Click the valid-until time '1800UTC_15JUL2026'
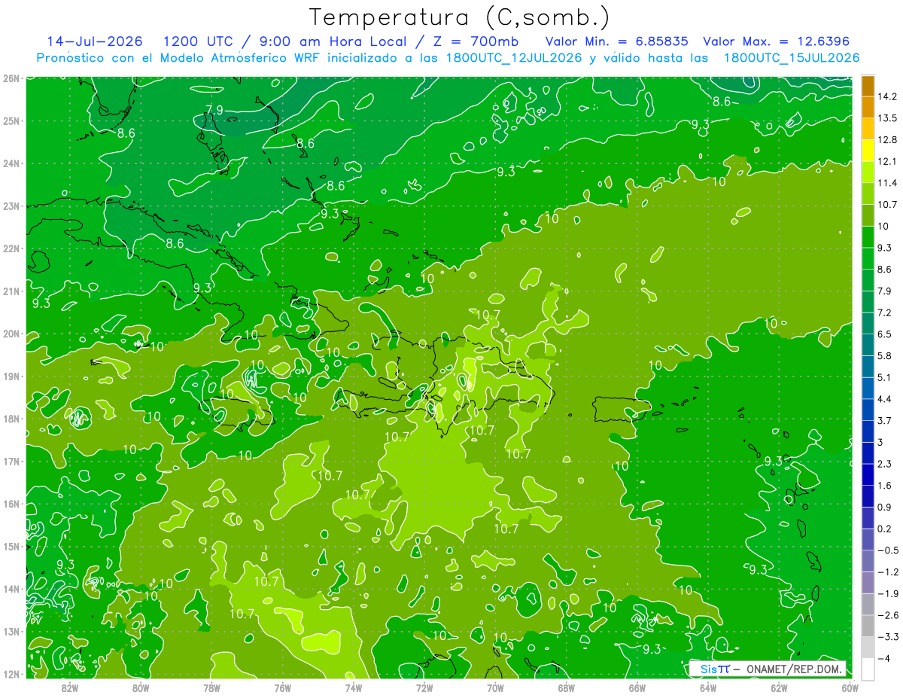The height and width of the screenshot is (698, 903). (791, 57)
